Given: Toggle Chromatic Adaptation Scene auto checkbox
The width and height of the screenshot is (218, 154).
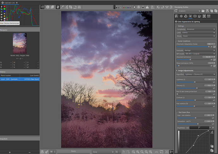Looking at the screenshot, I should point(215,47).
